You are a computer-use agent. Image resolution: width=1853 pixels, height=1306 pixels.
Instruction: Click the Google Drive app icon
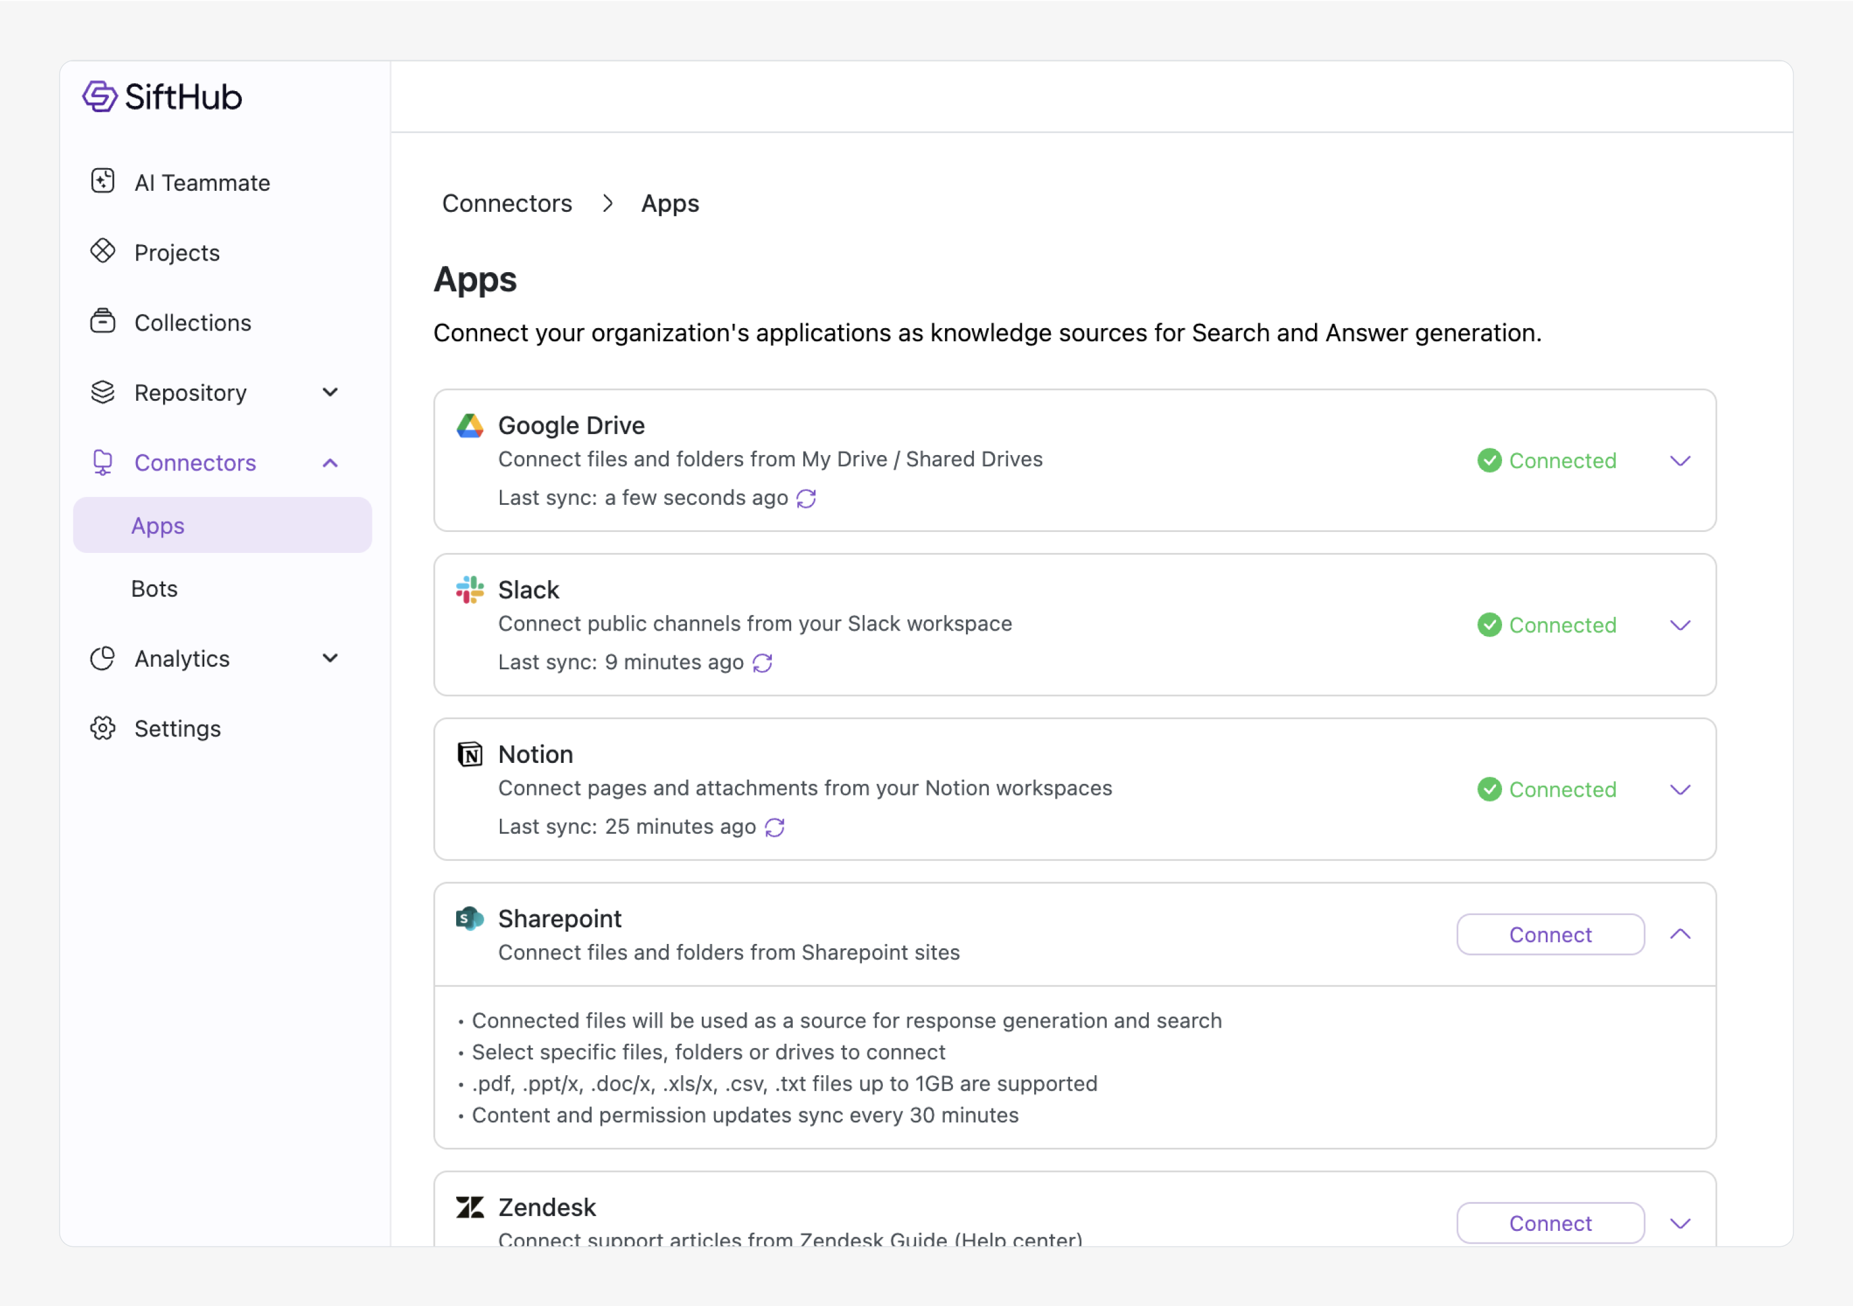pyautogui.click(x=470, y=425)
